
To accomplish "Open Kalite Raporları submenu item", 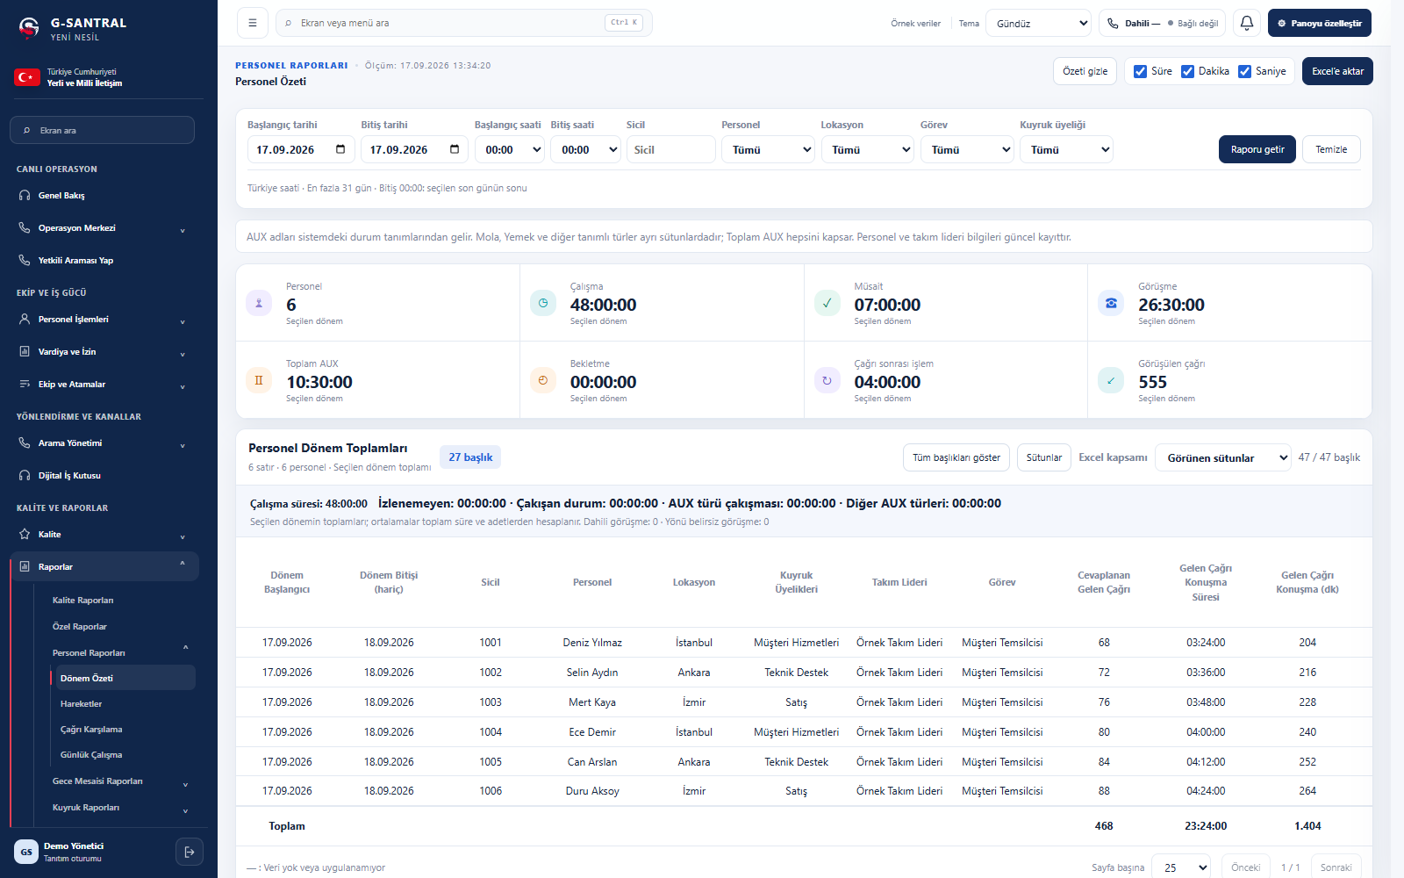I will click(x=83, y=600).
